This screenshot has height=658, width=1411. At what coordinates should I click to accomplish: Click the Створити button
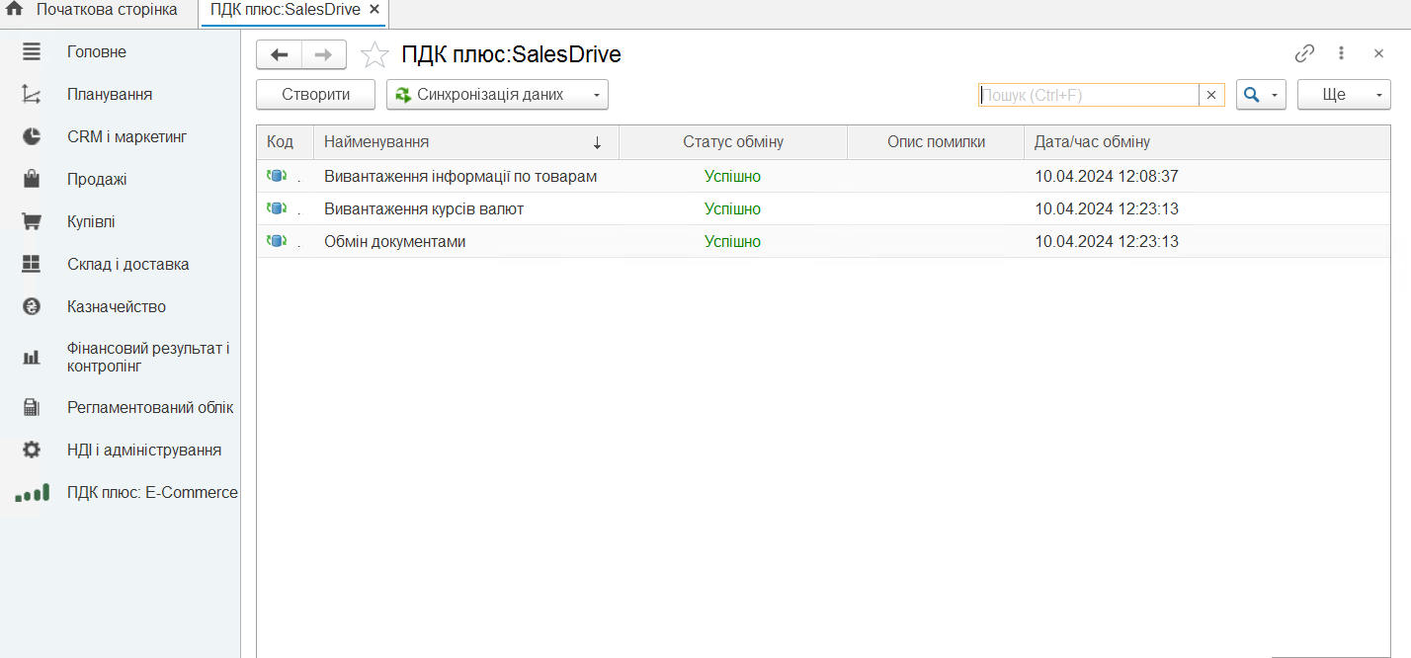[x=315, y=95]
